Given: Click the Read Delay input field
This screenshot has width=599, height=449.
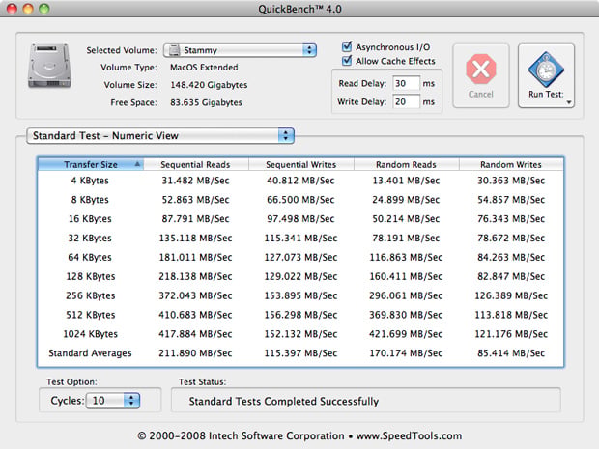Looking at the screenshot, I should pyautogui.click(x=406, y=83).
